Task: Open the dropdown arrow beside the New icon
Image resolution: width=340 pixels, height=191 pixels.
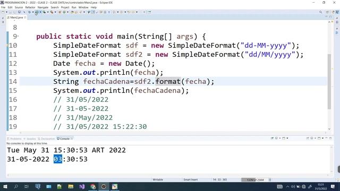Action: 6,12
